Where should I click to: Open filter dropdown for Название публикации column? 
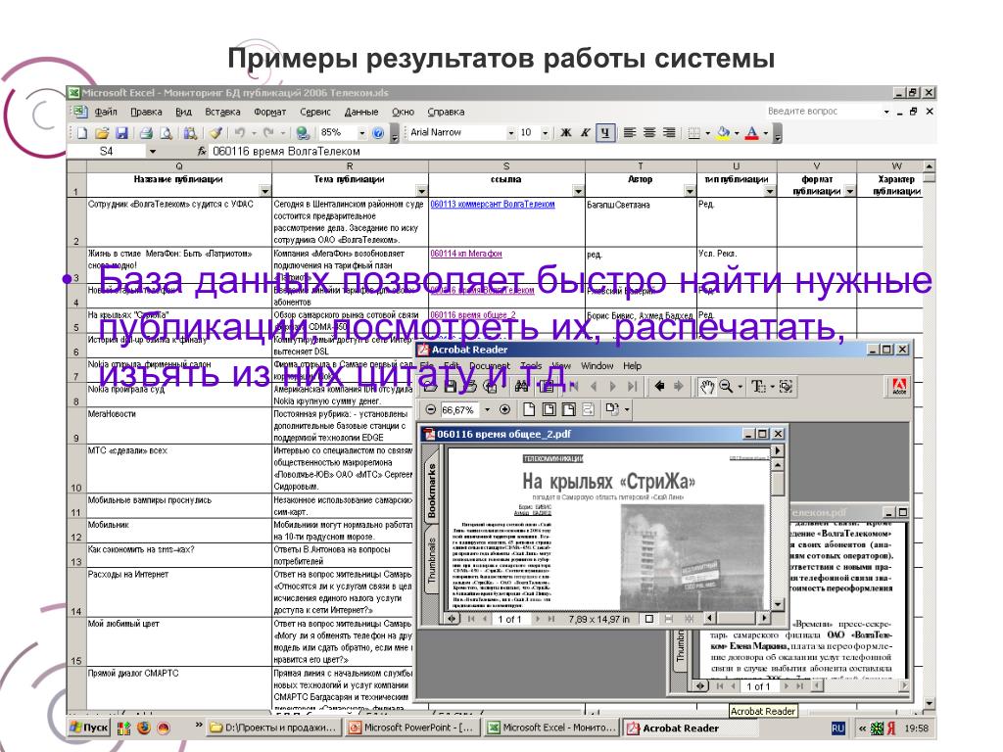(264, 191)
